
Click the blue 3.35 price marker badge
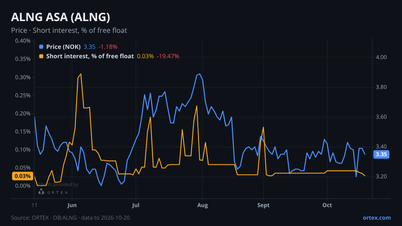pos(381,154)
